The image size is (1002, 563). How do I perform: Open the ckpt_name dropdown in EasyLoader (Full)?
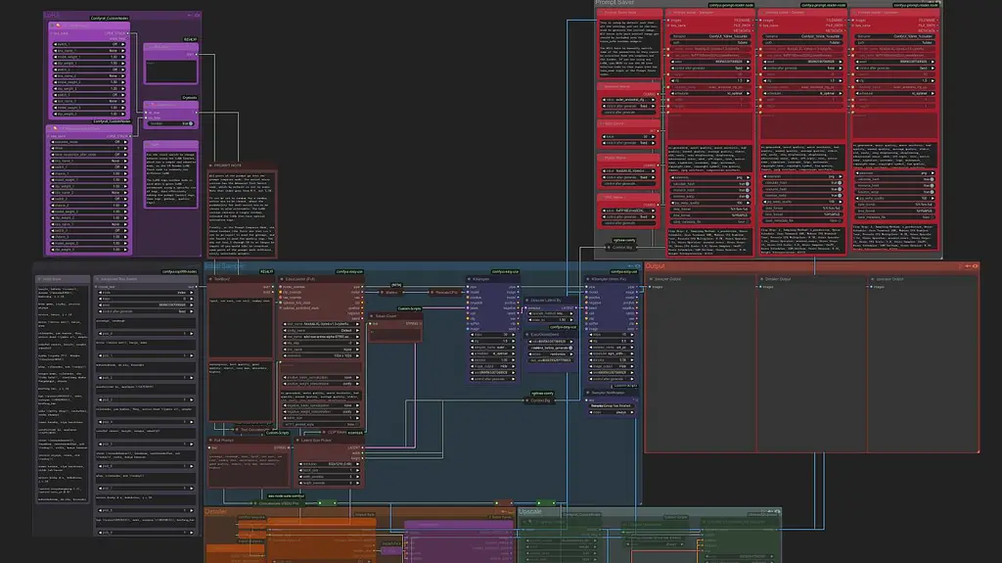click(321, 324)
